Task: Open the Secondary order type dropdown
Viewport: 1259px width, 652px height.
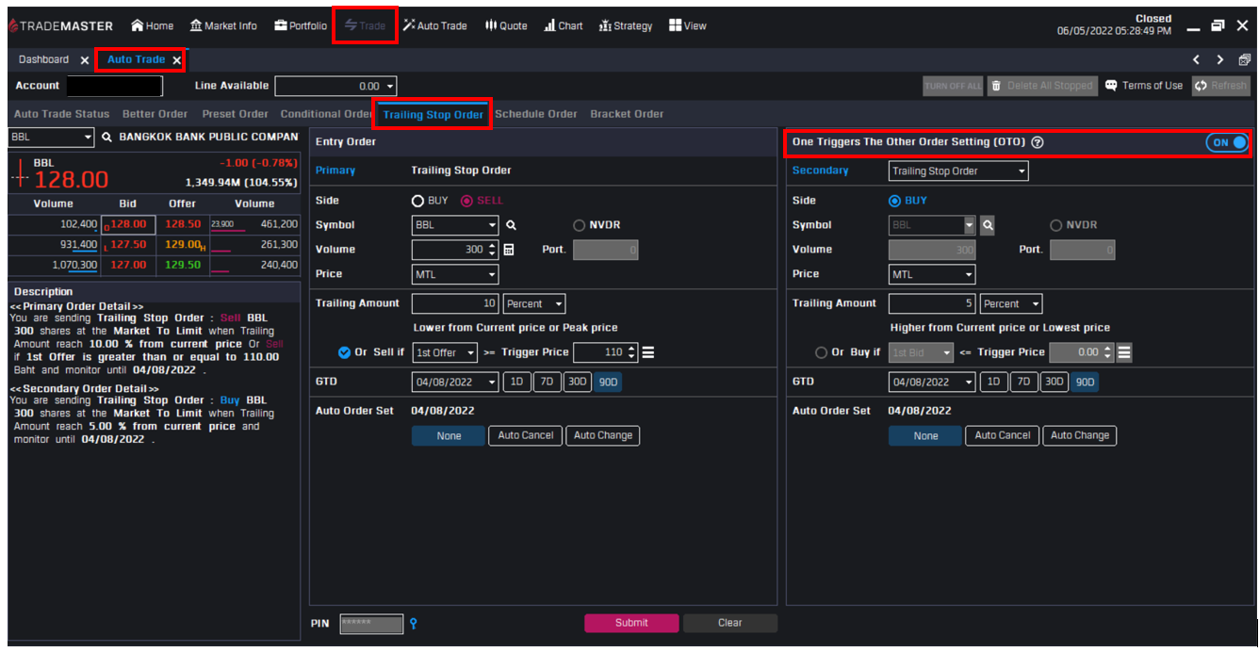Action: pos(958,171)
